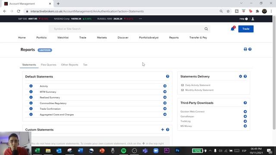Bookmark this page with star icon
The image size is (276, 155).
coord(228,11)
